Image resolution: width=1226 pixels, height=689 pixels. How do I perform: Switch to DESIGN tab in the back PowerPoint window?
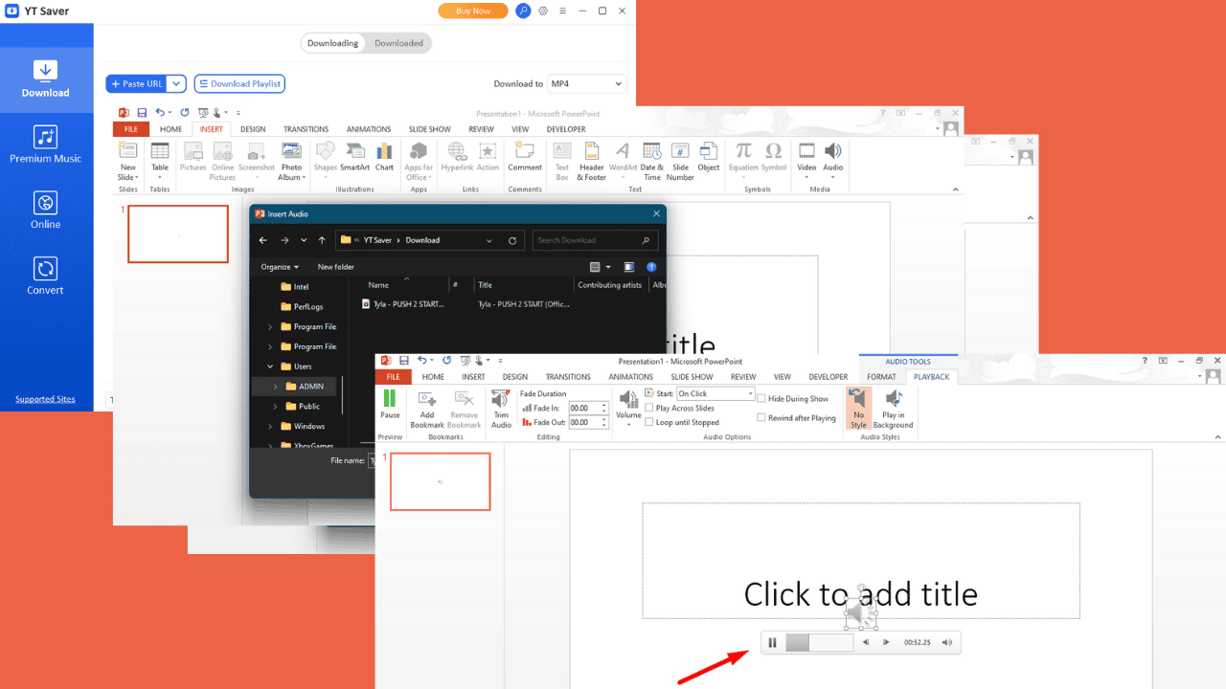pos(253,129)
